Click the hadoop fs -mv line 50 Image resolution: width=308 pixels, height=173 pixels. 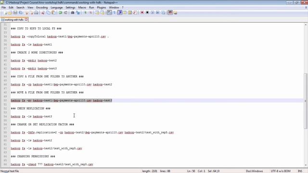pos(61,100)
